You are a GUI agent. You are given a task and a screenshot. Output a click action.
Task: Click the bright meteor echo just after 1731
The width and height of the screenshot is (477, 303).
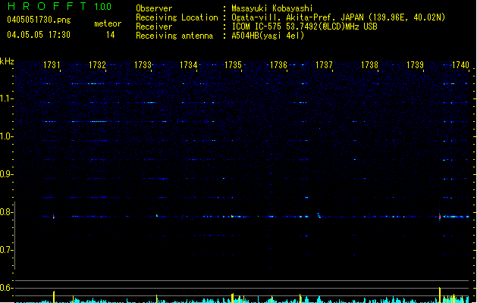(54, 217)
